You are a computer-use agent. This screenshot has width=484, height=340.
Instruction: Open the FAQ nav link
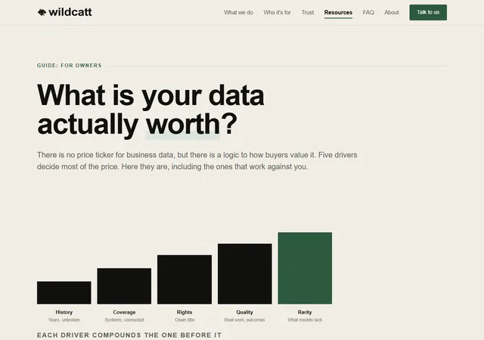pos(368,12)
